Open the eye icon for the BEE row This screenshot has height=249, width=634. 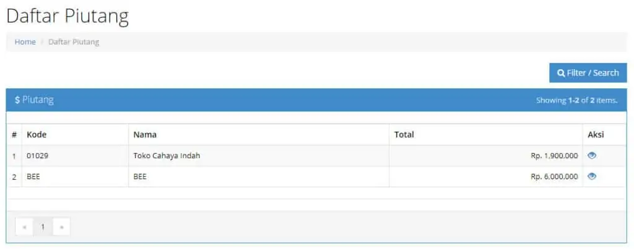click(x=592, y=176)
